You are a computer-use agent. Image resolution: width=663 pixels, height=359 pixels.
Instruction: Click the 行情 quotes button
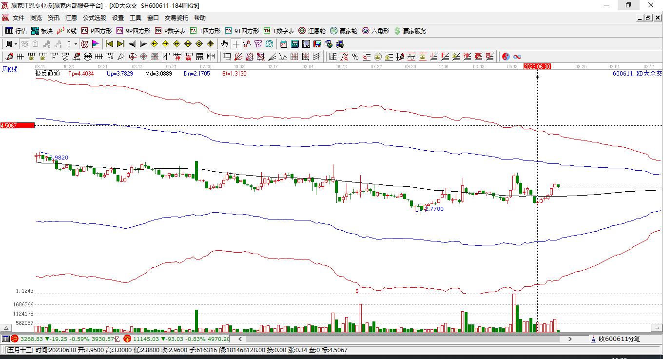coord(16,31)
